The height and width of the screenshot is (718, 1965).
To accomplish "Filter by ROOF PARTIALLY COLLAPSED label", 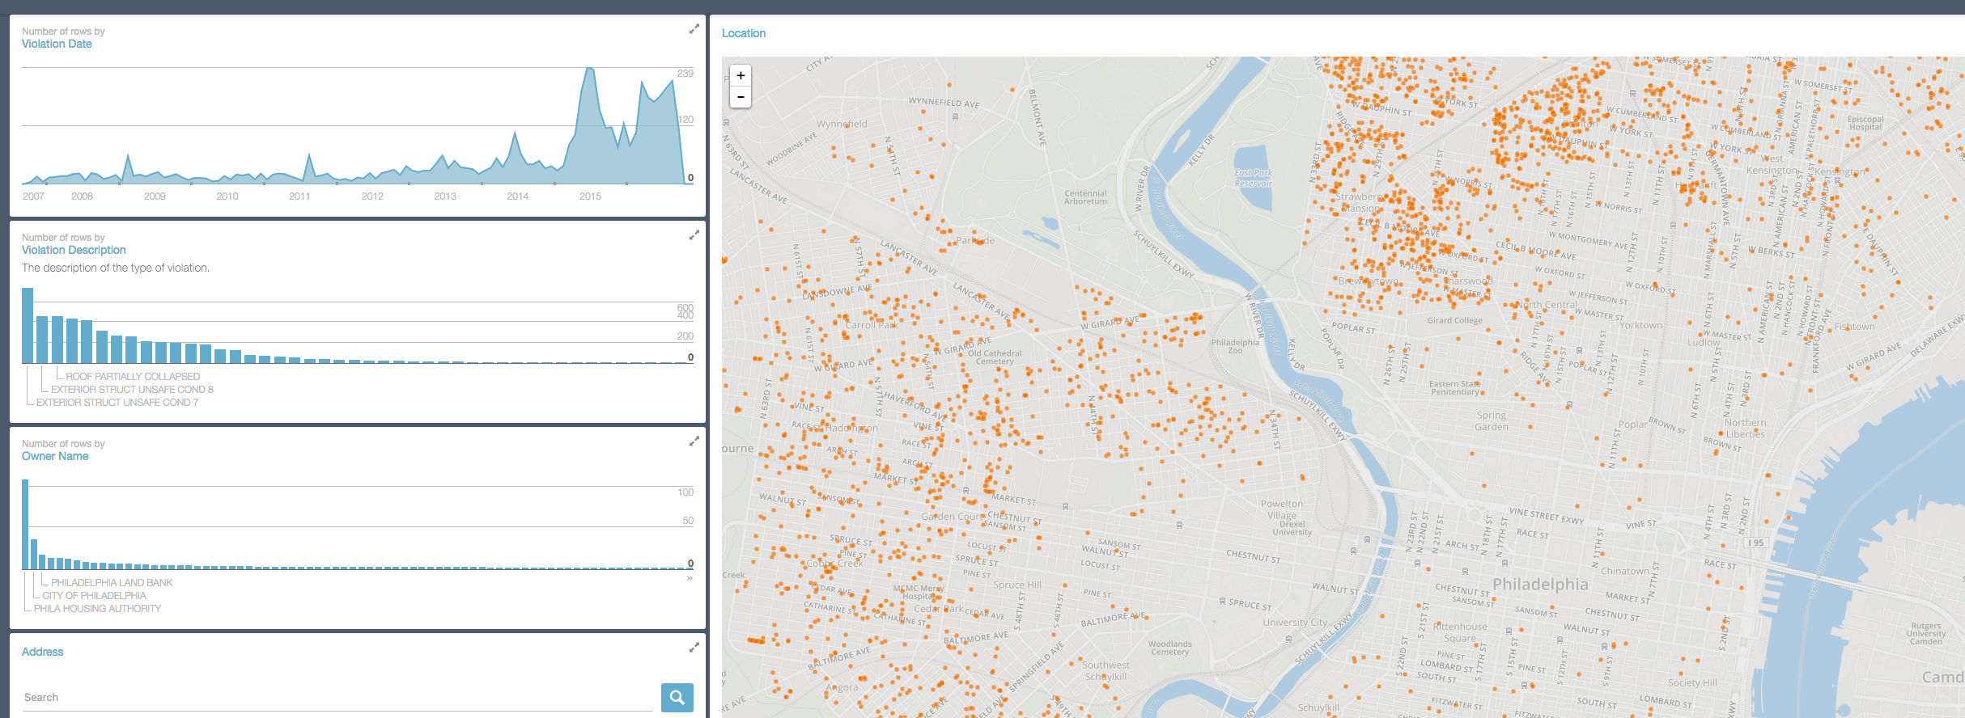I will [133, 377].
